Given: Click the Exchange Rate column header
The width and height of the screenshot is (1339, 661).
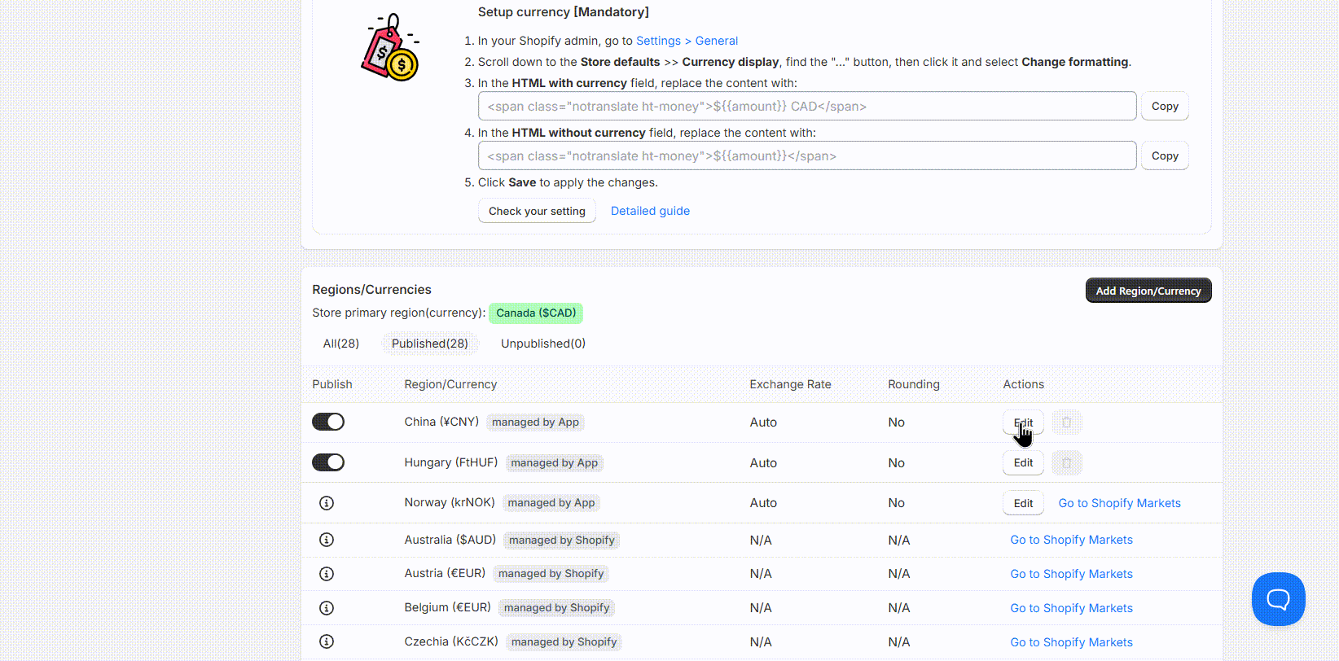Looking at the screenshot, I should pyautogui.click(x=790, y=384).
